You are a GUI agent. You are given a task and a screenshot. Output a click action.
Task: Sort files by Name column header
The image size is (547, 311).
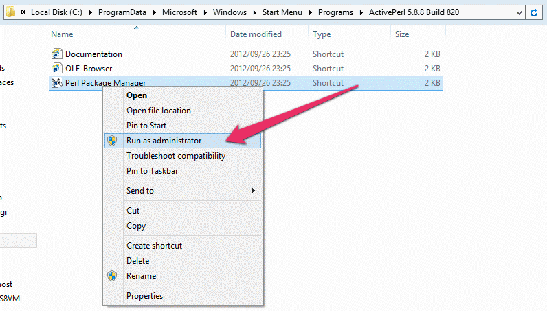62,34
